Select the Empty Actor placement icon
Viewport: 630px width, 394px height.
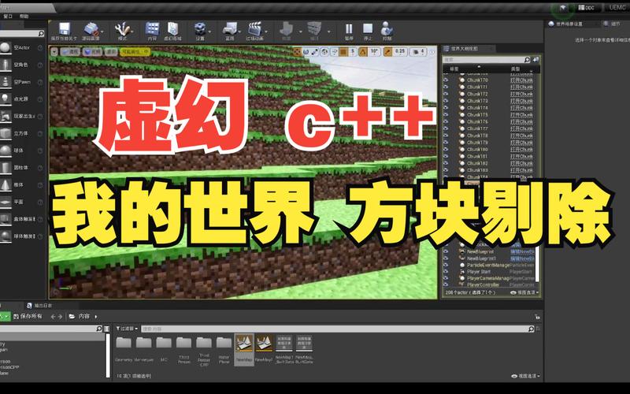pyautogui.click(x=6, y=47)
